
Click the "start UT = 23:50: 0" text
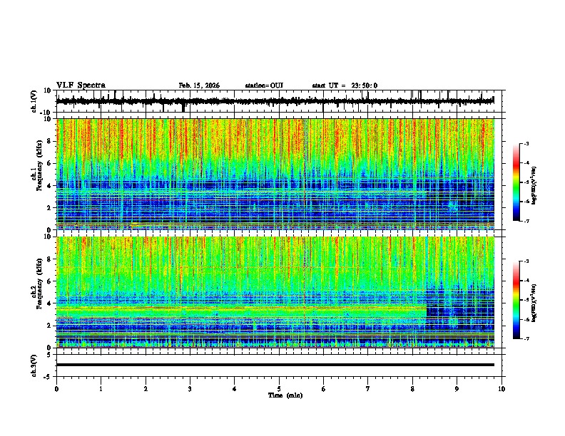coord(345,85)
